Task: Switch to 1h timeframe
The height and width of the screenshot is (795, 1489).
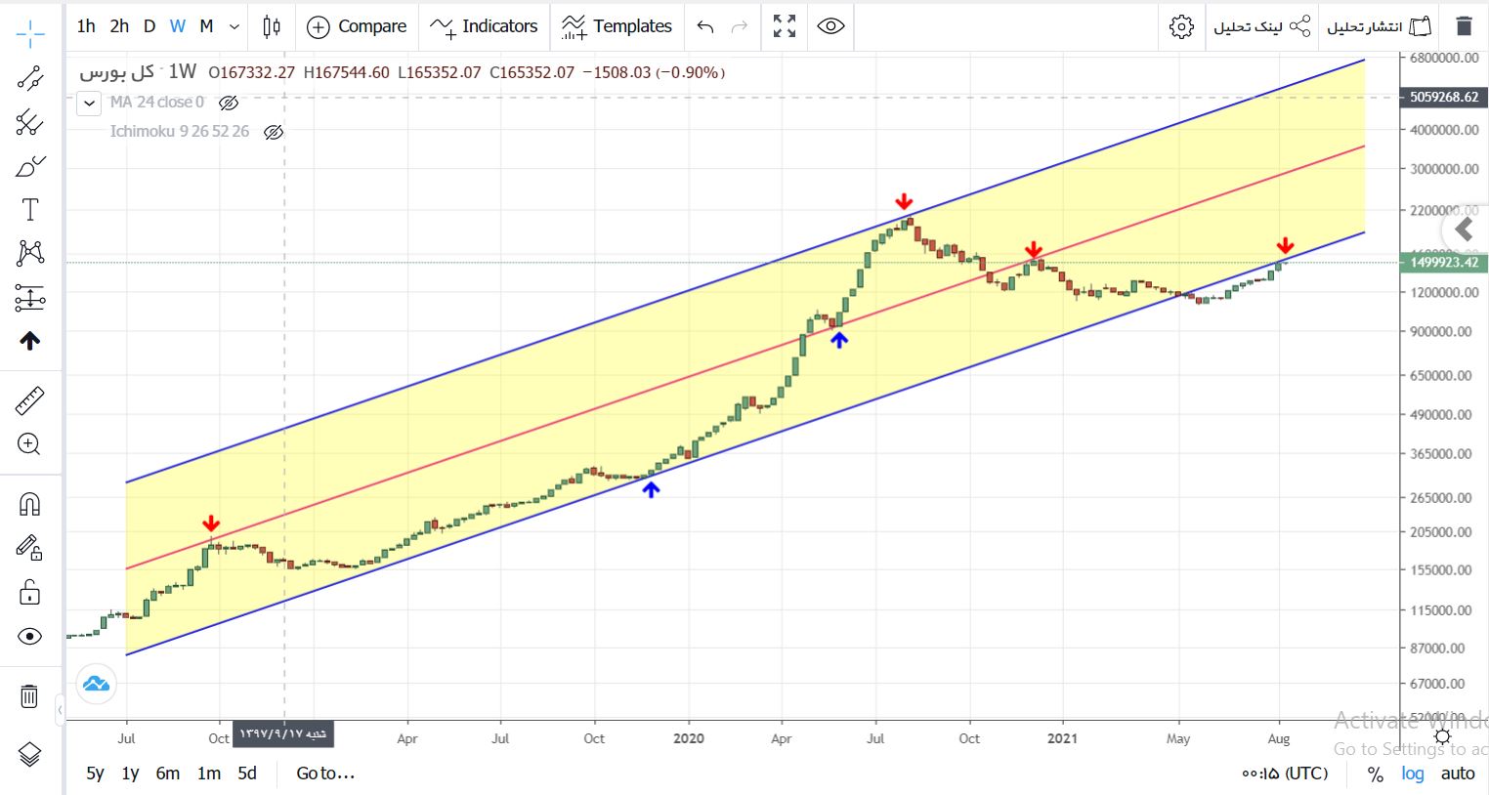Action: (86, 26)
